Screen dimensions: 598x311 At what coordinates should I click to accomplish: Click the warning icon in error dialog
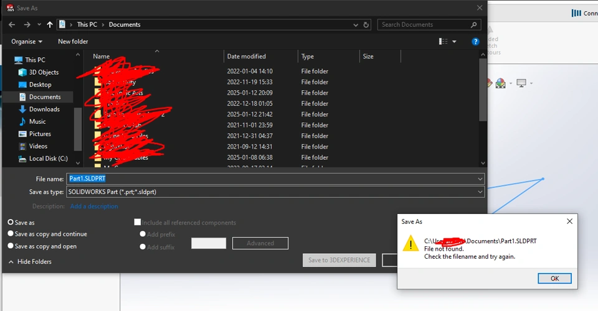click(x=411, y=243)
